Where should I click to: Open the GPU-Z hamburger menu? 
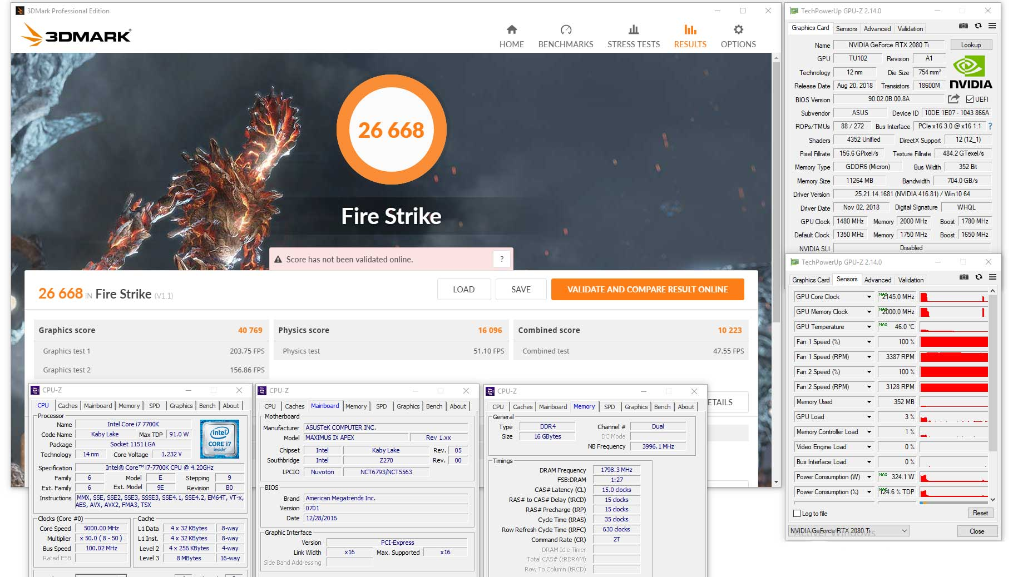pos(992,26)
